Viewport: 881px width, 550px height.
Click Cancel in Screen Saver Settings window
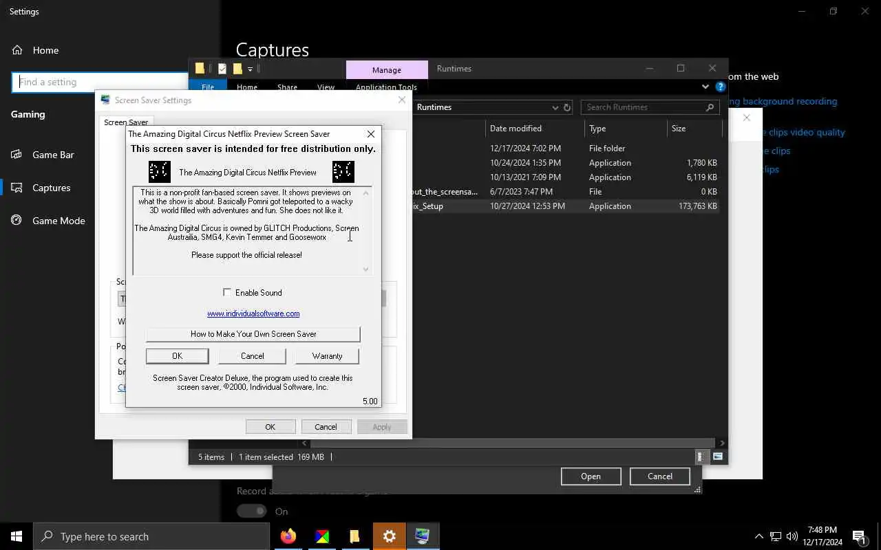(326, 427)
